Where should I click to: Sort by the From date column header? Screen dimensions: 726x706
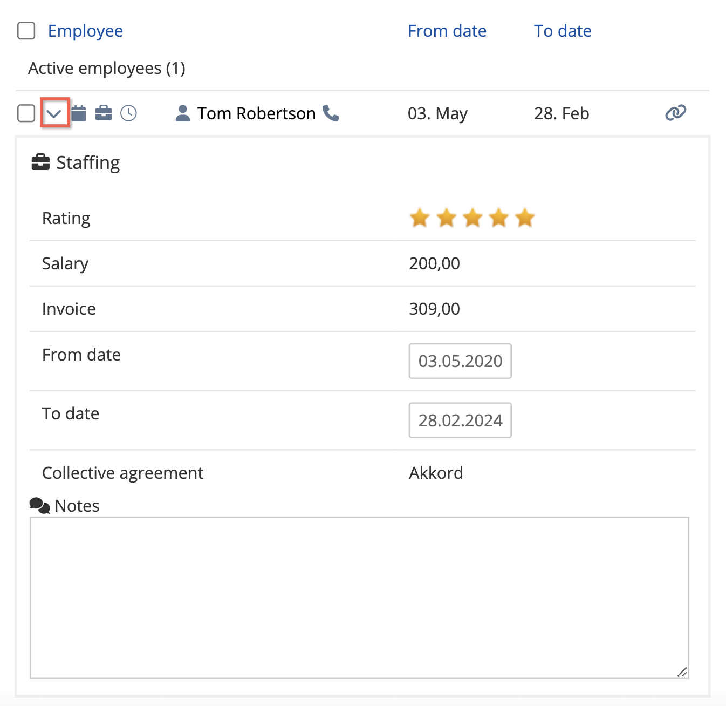pyautogui.click(x=447, y=31)
